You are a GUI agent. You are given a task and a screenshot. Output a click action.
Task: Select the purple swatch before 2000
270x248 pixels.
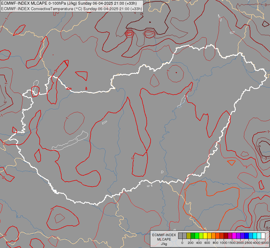point(239,236)
